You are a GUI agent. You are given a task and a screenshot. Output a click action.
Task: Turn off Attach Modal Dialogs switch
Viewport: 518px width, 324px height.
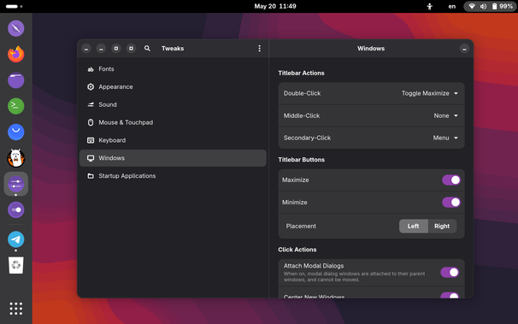(x=450, y=272)
